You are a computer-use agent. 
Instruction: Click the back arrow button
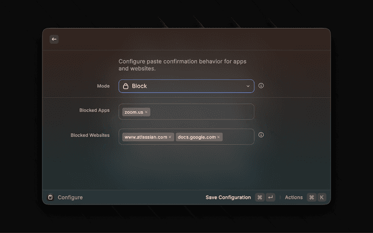pos(54,39)
